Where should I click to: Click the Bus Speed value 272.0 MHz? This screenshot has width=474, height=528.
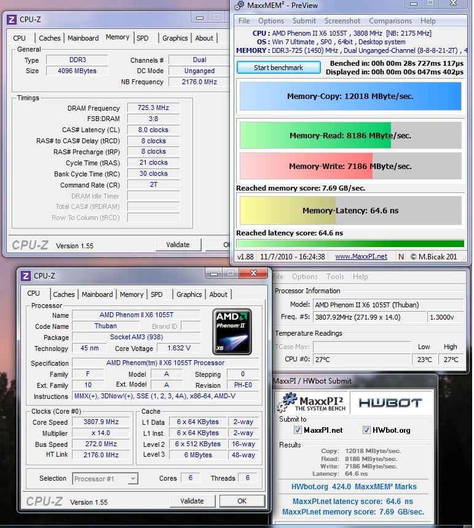[101, 444]
